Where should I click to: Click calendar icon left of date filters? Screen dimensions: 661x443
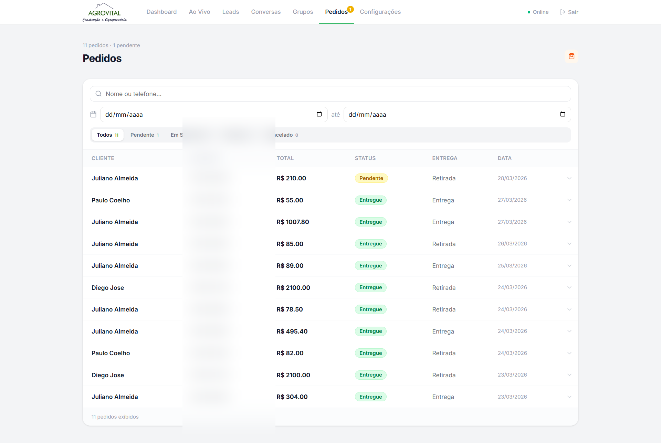[x=93, y=114]
